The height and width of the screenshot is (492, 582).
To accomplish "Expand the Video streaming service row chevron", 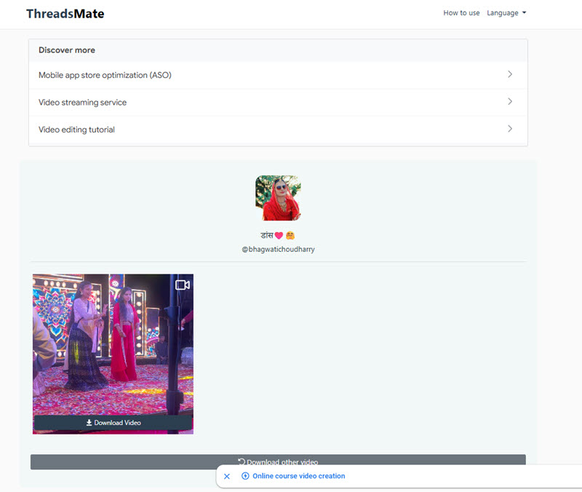I will point(510,102).
